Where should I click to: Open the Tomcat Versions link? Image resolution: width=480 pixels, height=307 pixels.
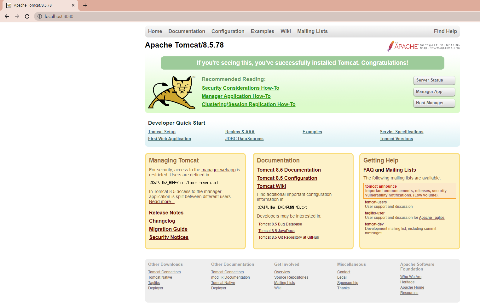coord(396,139)
